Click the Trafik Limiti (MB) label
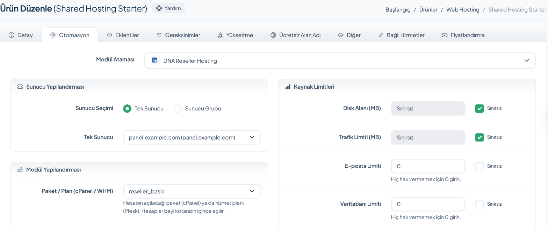The width and height of the screenshot is (548, 228). click(x=360, y=137)
